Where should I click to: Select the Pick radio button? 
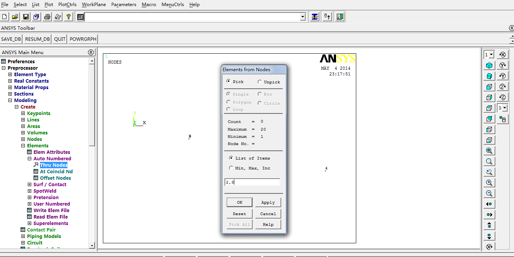[228, 81]
